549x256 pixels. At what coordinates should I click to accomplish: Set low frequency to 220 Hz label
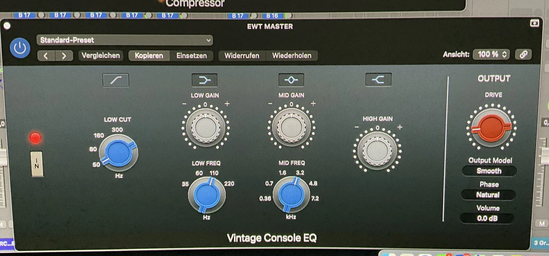(229, 184)
